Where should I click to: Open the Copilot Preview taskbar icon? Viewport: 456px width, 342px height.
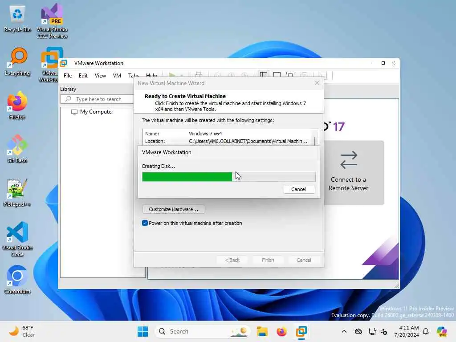coord(442,331)
